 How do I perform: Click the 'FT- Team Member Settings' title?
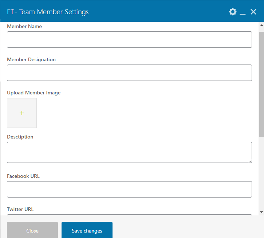48,12
